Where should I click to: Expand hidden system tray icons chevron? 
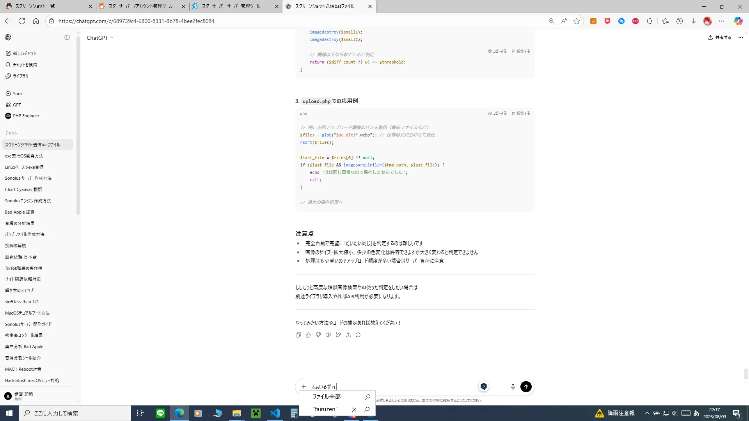647,413
